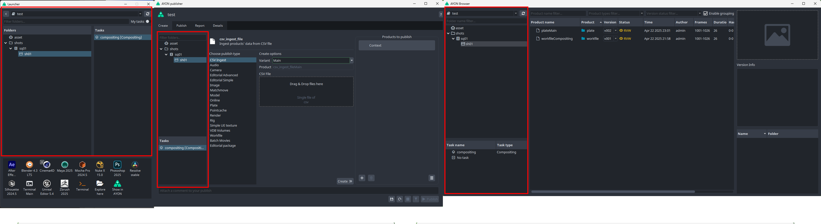The image size is (821, 224).
Task: Open the plateMain version v002 dropdown
Action: pyautogui.click(x=615, y=30)
